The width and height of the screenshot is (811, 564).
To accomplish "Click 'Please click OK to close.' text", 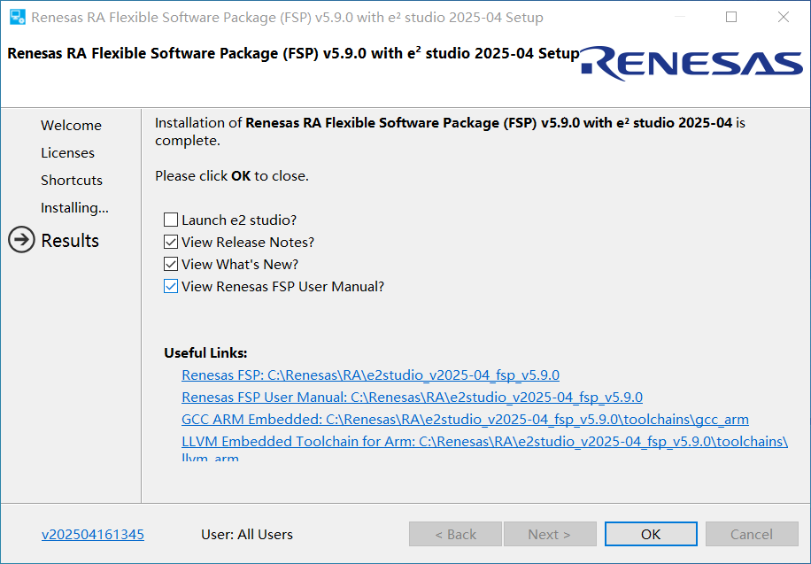I will (x=232, y=176).
